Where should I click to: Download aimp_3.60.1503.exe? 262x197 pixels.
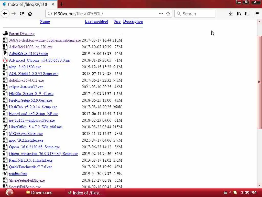coord(25,67)
